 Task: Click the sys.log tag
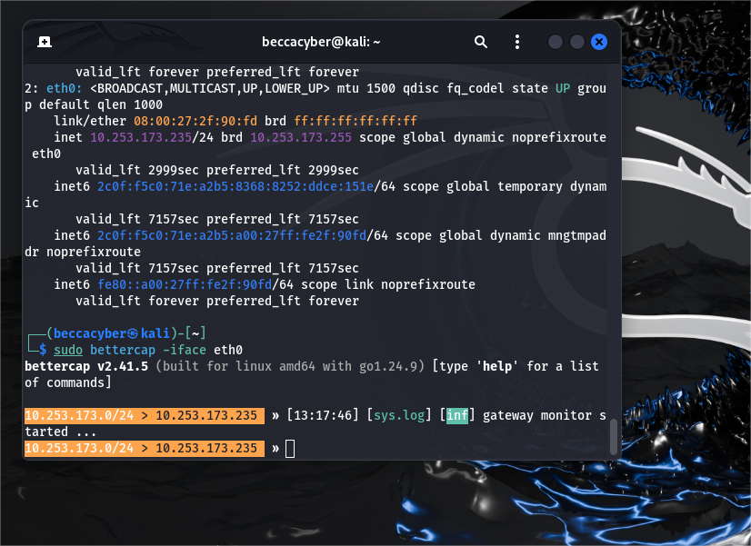tap(399, 415)
